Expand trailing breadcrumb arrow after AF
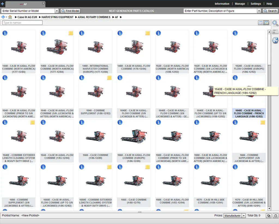279x224 pixels. (121, 17)
